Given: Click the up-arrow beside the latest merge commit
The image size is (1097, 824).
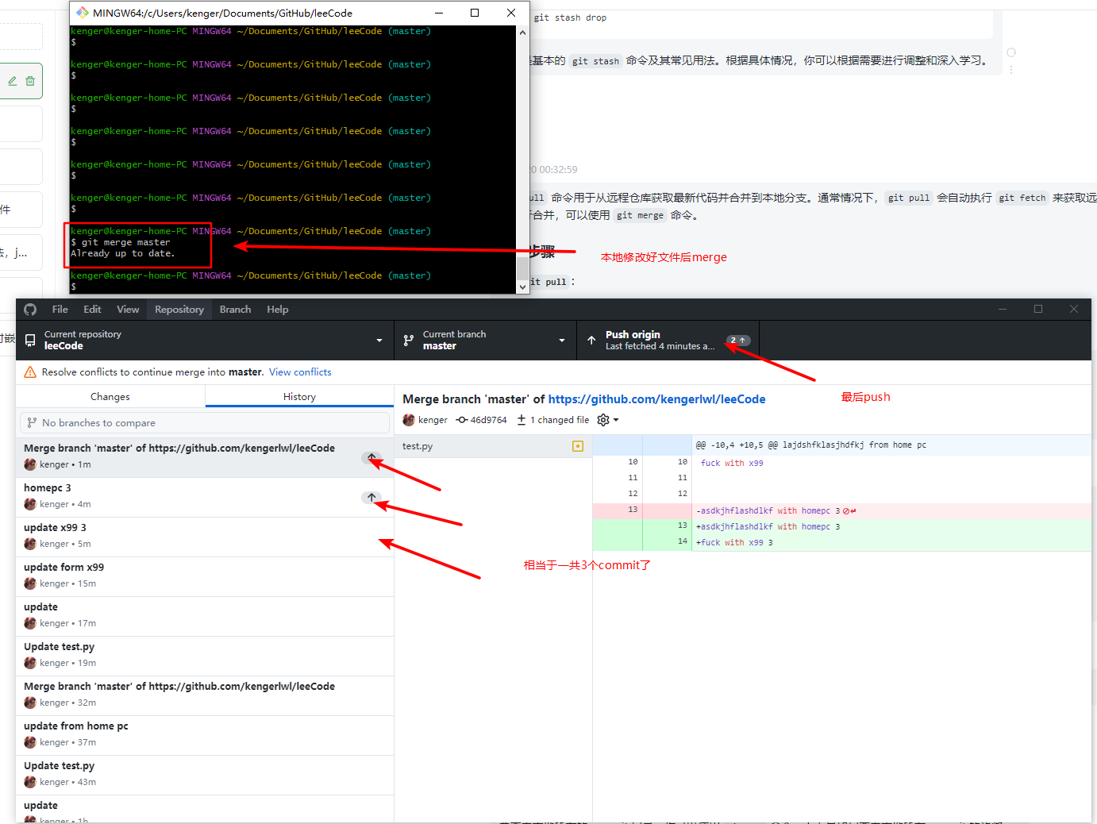Looking at the screenshot, I should pyautogui.click(x=371, y=458).
